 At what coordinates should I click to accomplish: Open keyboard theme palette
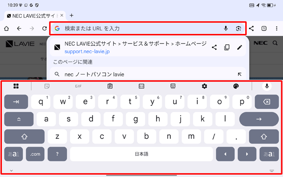[236, 86]
